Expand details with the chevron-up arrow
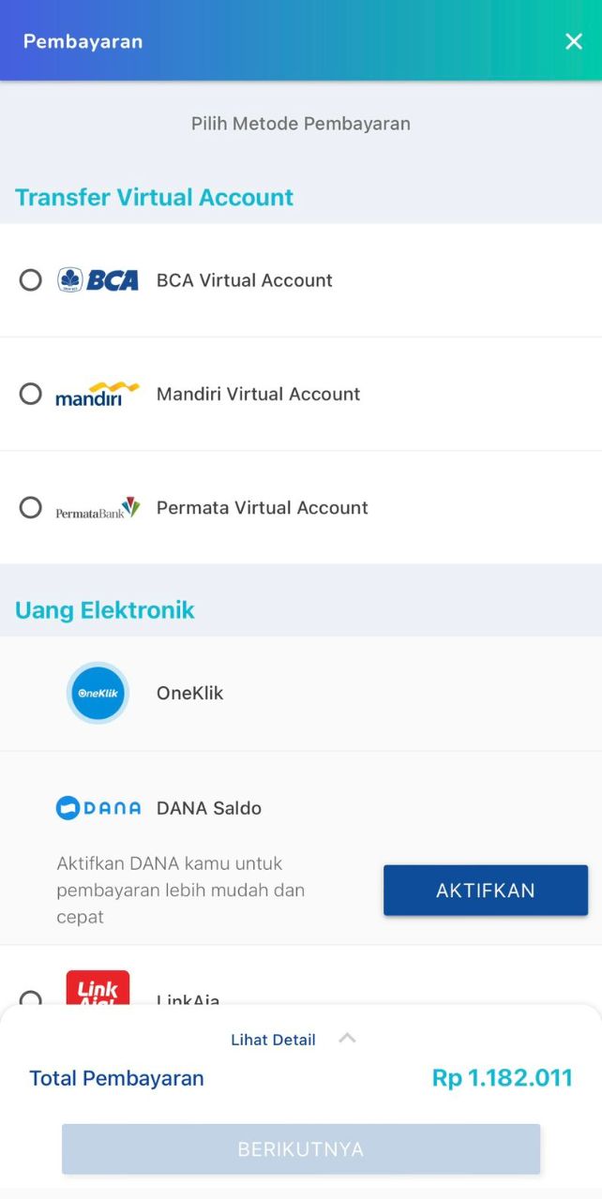Image resolution: width=602 pixels, height=1199 pixels. [x=347, y=1038]
